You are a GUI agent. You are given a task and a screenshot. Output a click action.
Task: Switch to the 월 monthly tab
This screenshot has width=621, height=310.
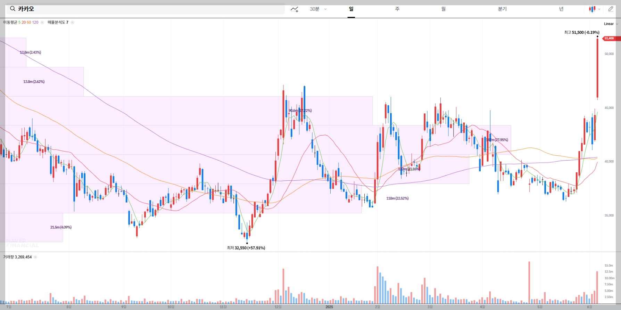(444, 9)
